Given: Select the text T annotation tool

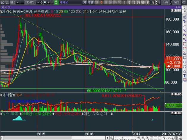Looking at the screenshot, I should pyautogui.click(x=185, y=75).
